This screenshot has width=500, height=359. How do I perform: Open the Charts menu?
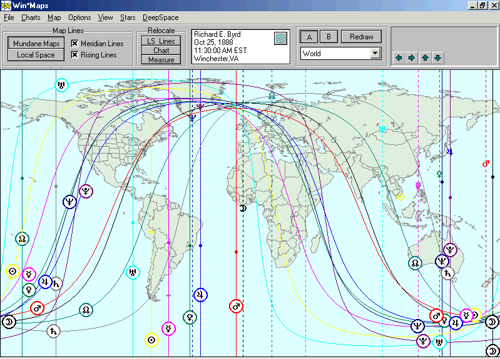(31, 17)
